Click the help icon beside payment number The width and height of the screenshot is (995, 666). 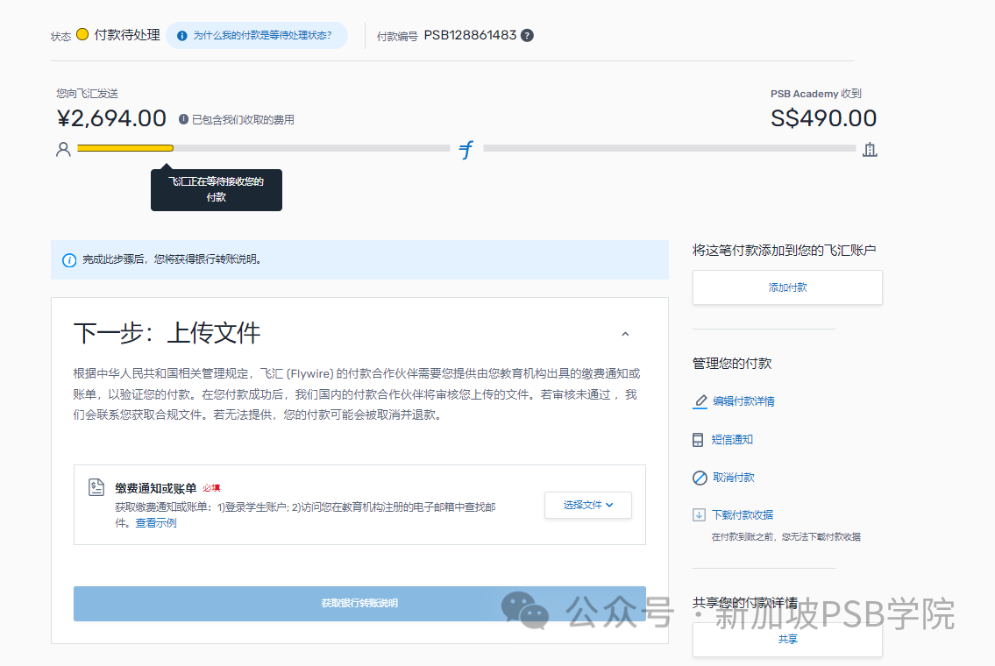[527, 36]
